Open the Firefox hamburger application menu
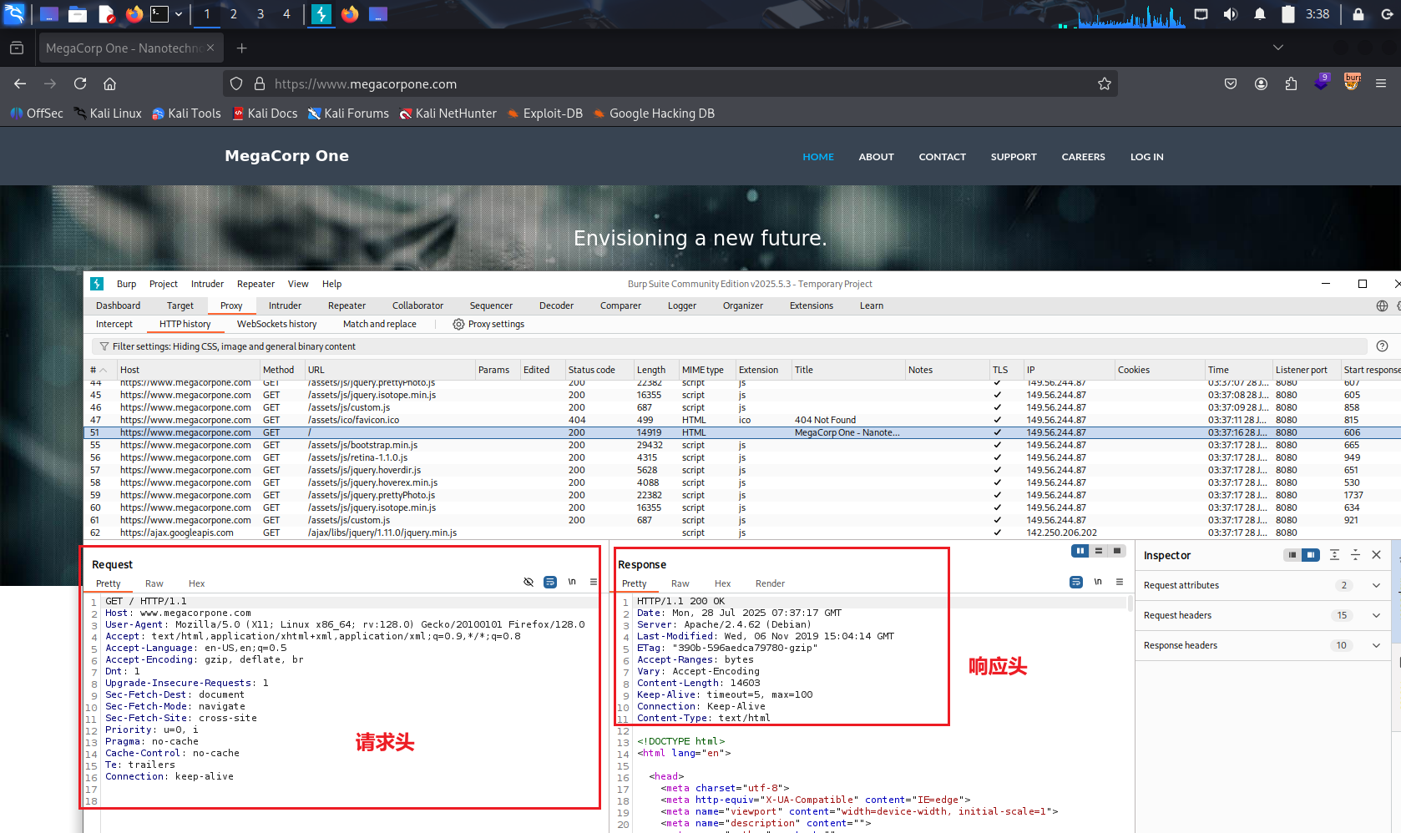Image resolution: width=1401 pixels, height=833 pixels. coord(1381,83)
